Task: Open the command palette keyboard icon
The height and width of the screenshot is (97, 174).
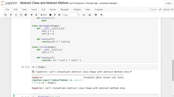Action: click(84, 15)
